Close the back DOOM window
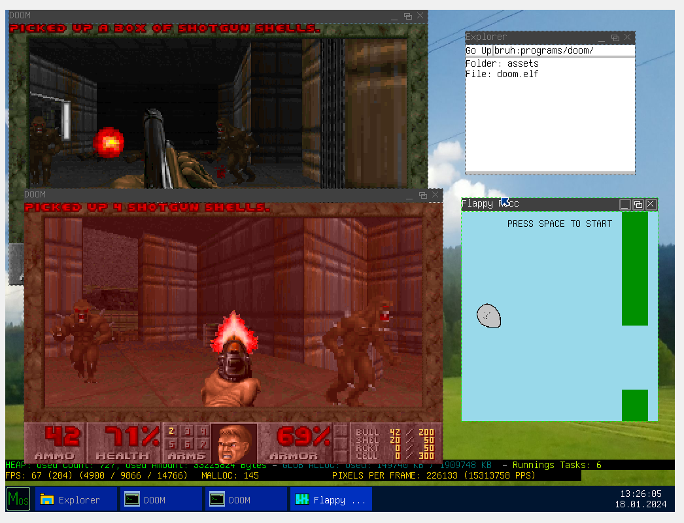The width and height of the screenshot is (684, 523). click(x=420, y=16)
